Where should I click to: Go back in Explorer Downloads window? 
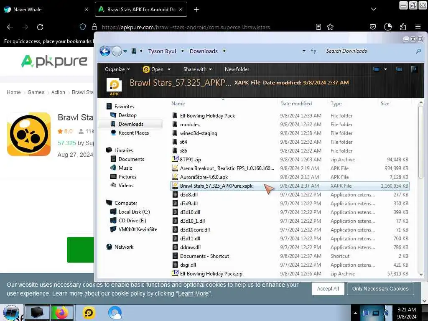coord(105,51)
